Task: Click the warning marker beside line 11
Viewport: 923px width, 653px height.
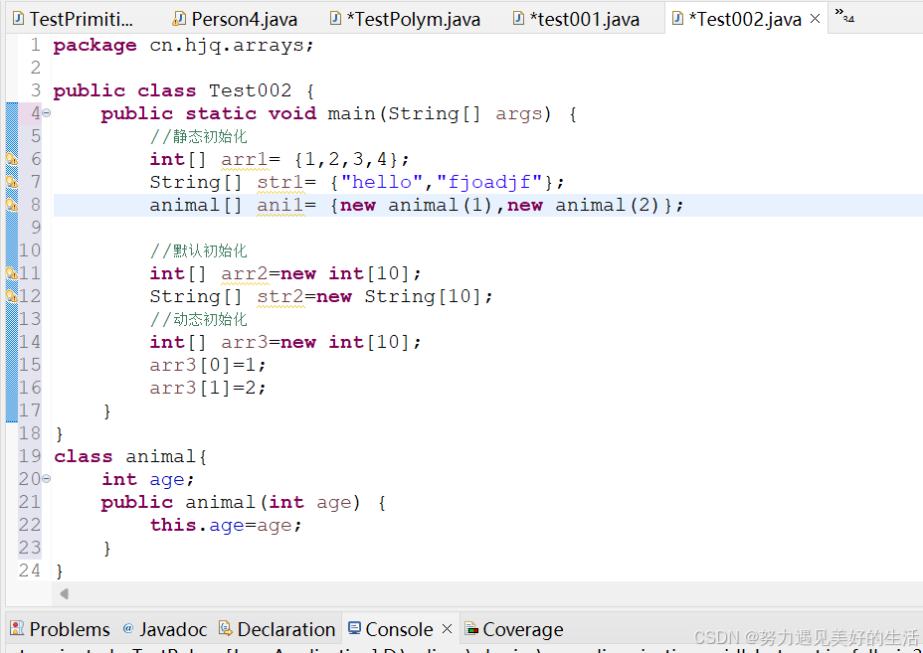Action: 11,273
